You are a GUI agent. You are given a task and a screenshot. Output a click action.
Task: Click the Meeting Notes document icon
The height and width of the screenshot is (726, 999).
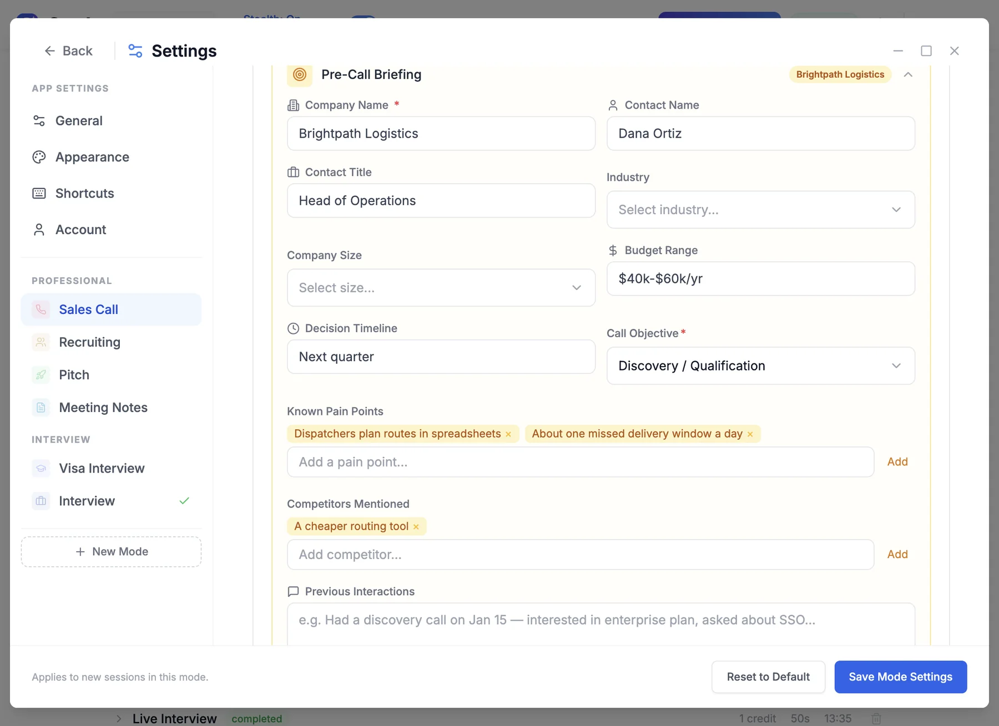[x=41, y=408]
